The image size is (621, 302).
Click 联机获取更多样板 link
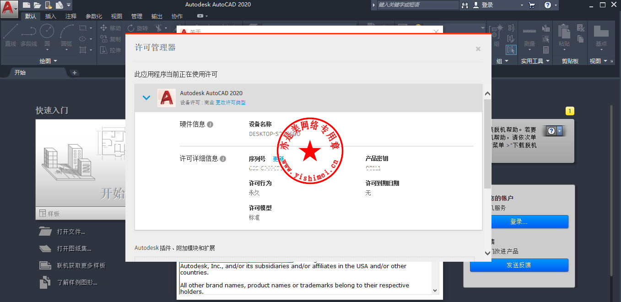click(81, 265)
